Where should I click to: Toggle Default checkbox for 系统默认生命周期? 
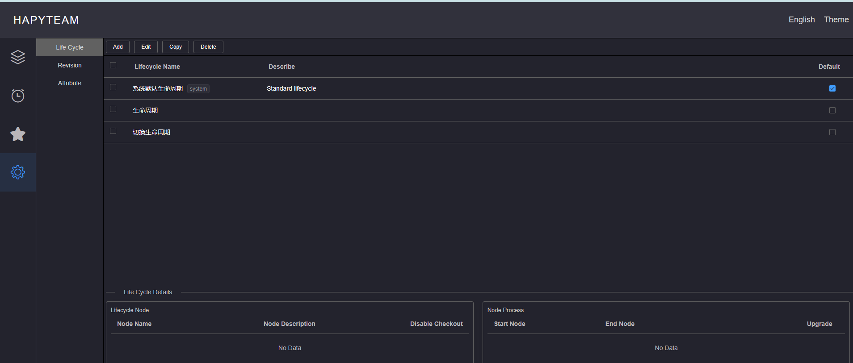[x=832, y=88]
